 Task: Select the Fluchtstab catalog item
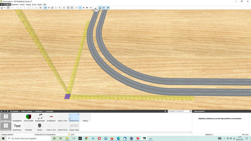pyautogui.click(x=28, y=127)
